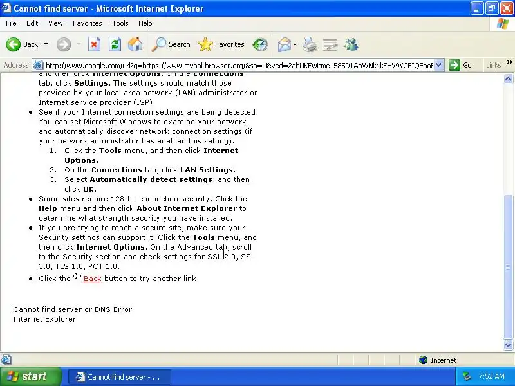Open the Messenger people icon
515x386 pixels.
tap(351, 44)
